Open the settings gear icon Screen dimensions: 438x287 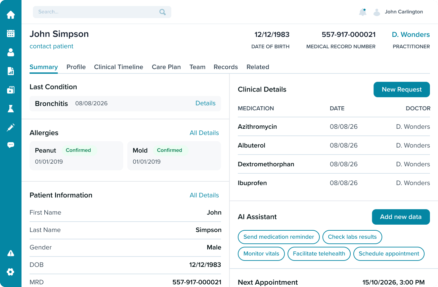(x=11, y=272)
